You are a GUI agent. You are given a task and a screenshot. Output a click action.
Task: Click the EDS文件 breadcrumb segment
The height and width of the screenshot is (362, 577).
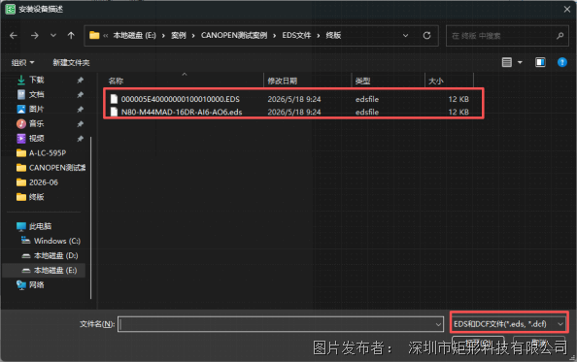pos(296,36)
